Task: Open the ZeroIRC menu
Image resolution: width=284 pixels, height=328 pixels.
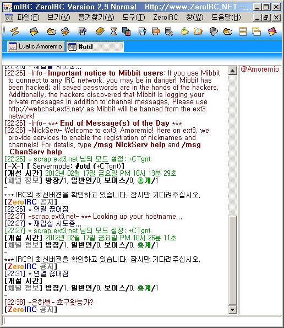Action: (x=165, y=17)
